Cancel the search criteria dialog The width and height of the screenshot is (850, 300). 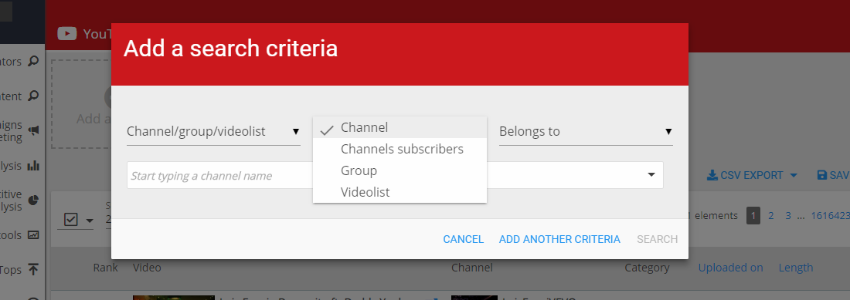click(464, 239)
